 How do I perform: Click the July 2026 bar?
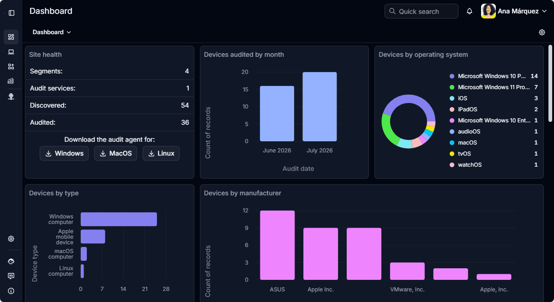319,107
